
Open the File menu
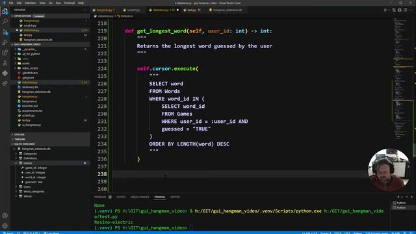click(11, 3)
